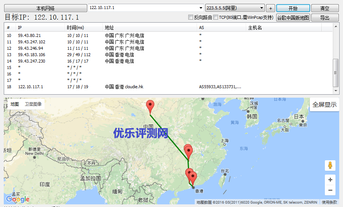
Task: Open the 223.5.5.5(阿里) DNS dropdown
Action: click(261, 8)
